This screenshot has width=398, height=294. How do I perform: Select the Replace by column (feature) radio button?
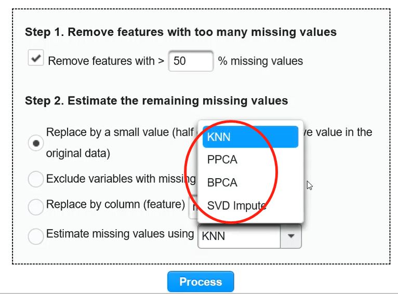(36, 207)
